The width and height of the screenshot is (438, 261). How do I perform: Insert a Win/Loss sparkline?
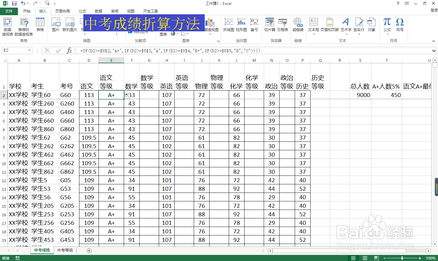pyautogui.click(x=254, y=25)
